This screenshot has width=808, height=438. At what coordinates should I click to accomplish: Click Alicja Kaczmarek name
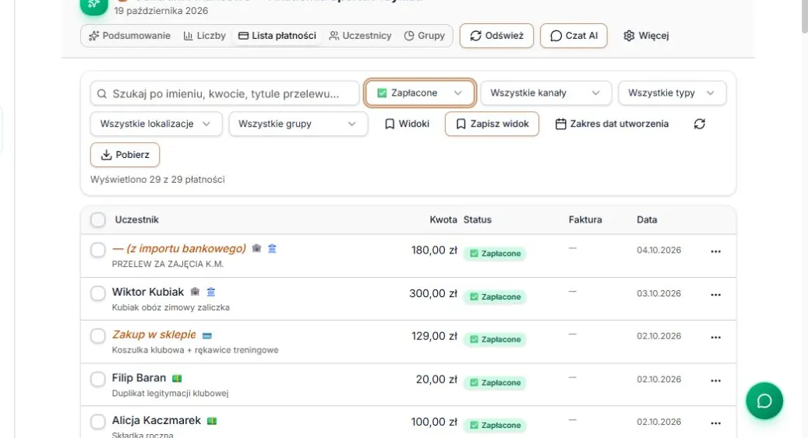156,421
